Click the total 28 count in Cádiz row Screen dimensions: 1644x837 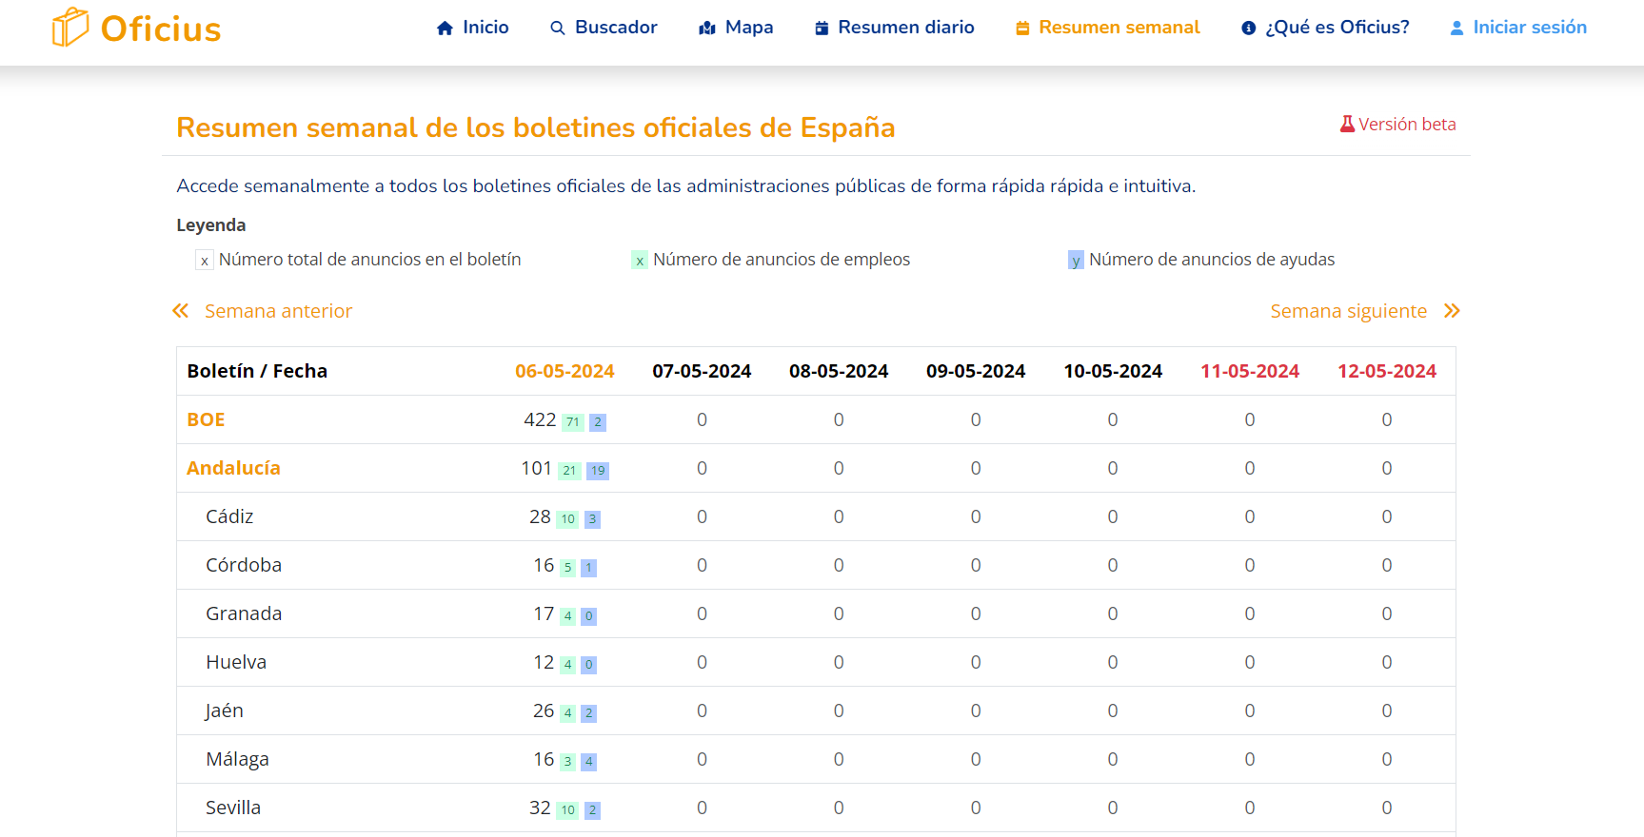click(540, 516)
